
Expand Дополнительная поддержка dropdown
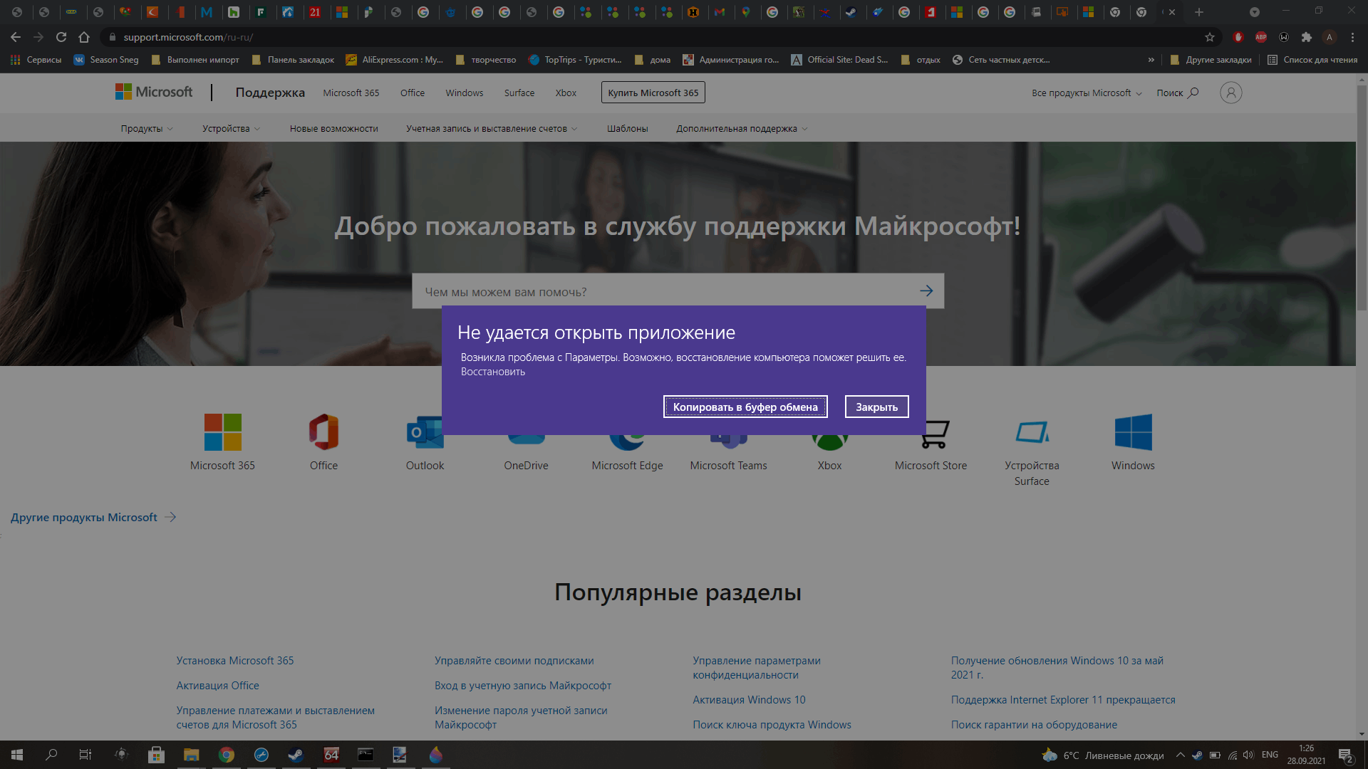742,129
